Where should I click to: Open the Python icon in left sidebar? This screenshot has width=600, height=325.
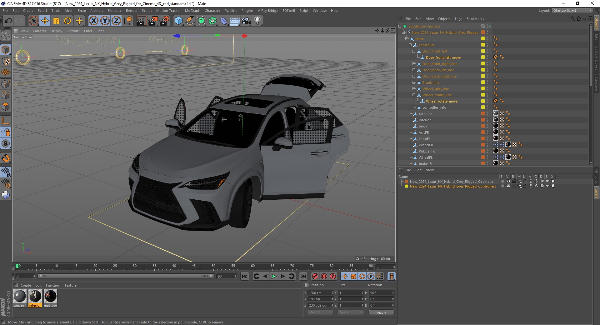[x=6, y=195]
